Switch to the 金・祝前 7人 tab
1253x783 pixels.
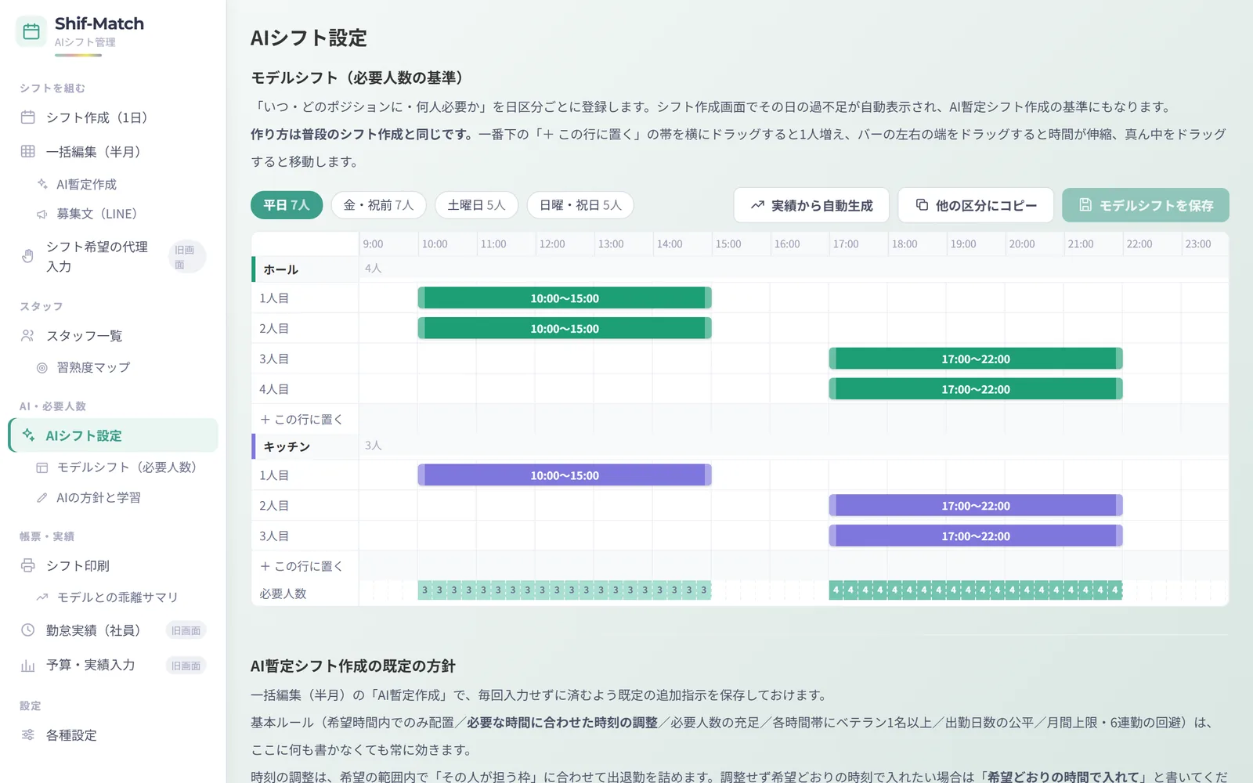click(x=378, y=205)
